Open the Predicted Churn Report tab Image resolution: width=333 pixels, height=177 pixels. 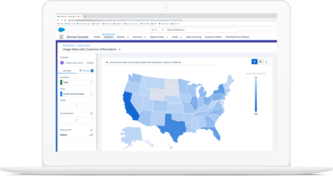(237, 37)
